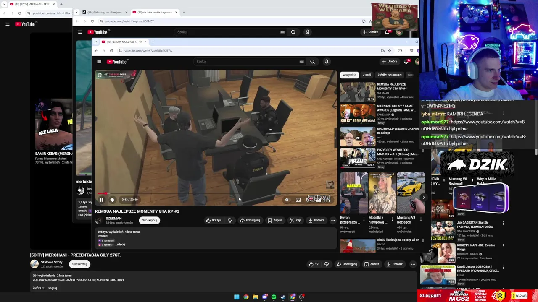Start voice search with the microphone icon
The height and width of the screenshot is (302, 538).
(x=327, y=62)
